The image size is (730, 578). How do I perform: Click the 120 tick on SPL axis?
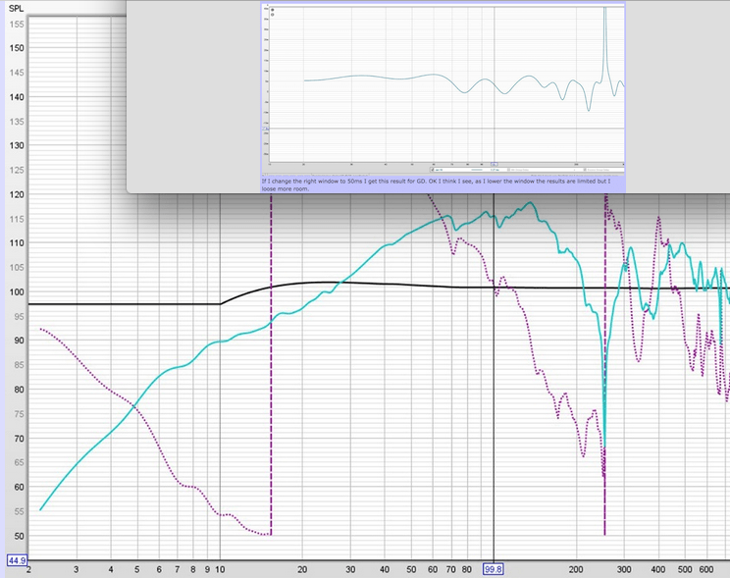pos(17,194)
